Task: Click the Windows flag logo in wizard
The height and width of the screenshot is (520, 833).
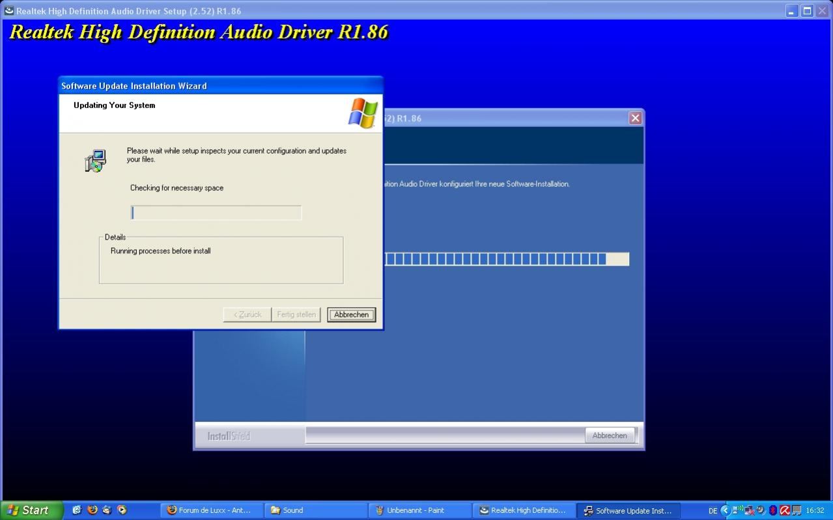Action: (363, 113)
